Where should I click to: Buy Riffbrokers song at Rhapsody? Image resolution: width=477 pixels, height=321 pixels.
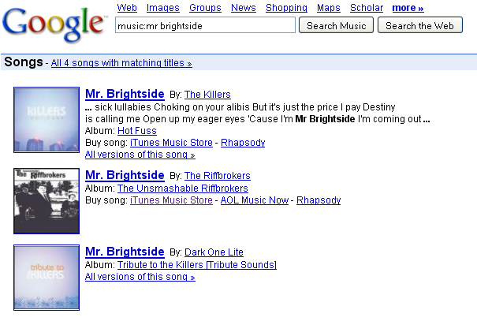(x=319, y=200)
